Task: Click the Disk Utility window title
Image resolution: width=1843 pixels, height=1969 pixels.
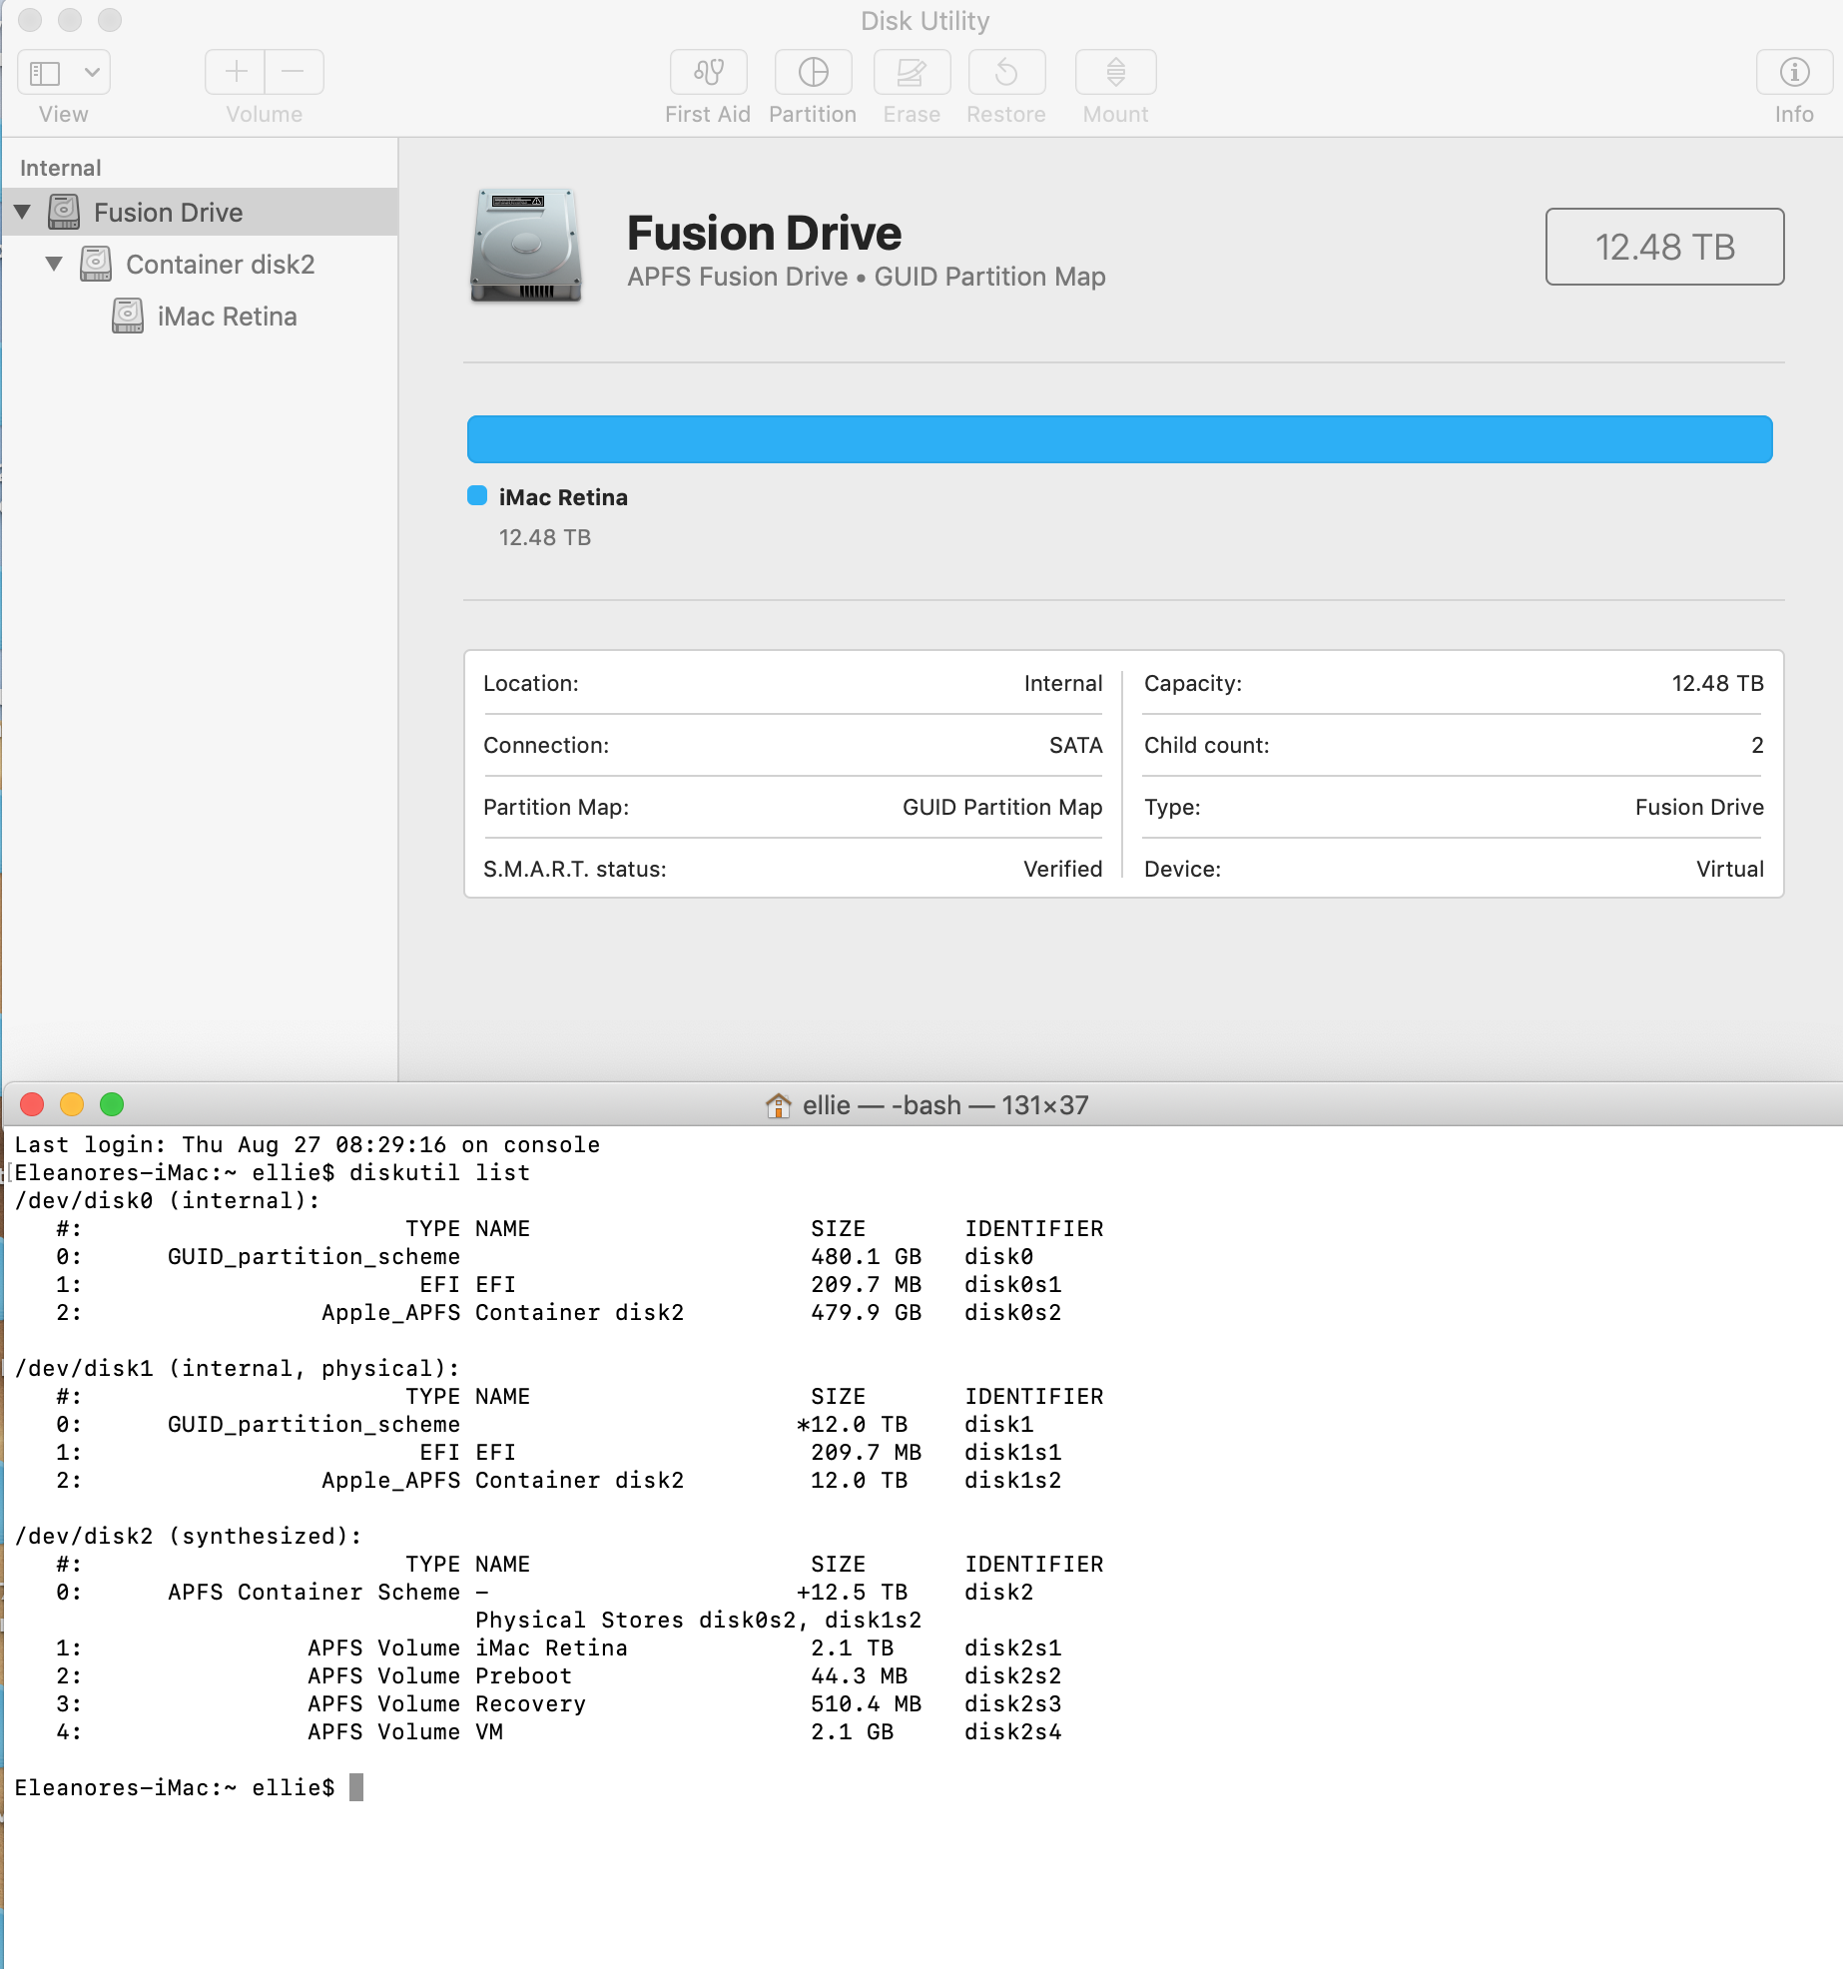Action: click(x=924, y=21)
